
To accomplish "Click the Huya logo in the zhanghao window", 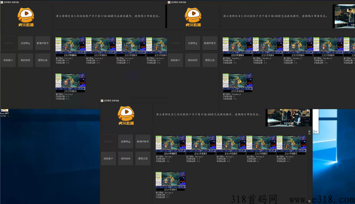I will pyautogui.click(x=193, y=17).
